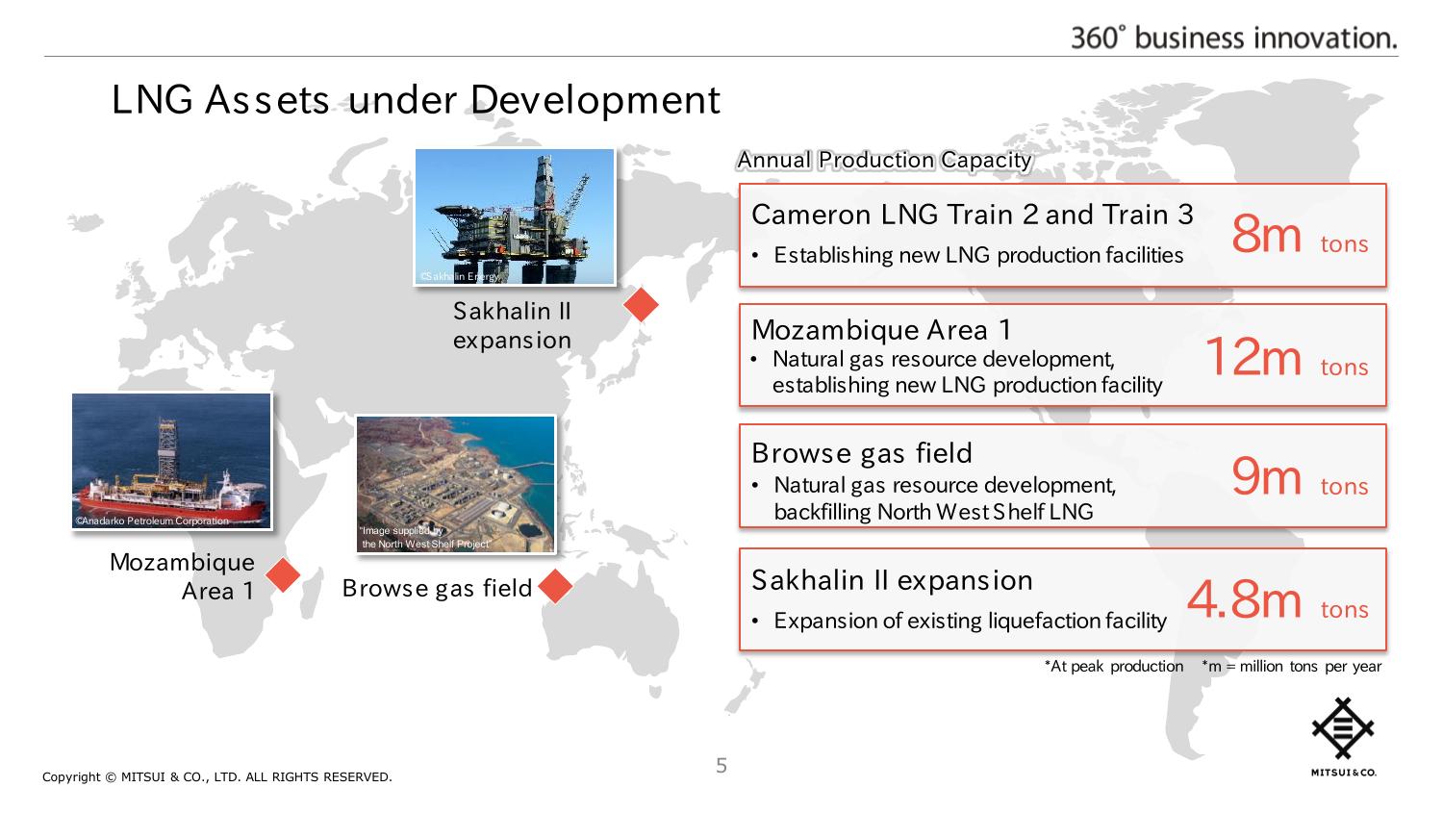Click the '9m' capacity figure
Viewport: 1443px width, 813px height.
(x=1267, y=477)
